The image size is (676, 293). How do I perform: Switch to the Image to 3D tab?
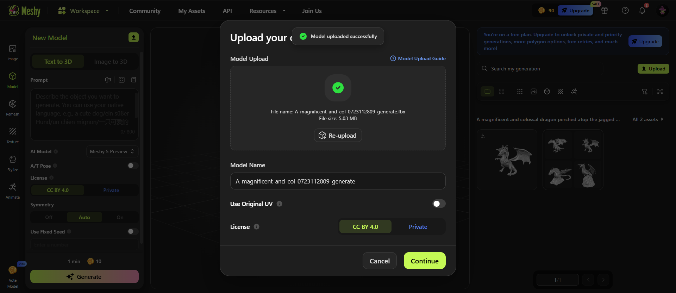click(x=111, y=62)
